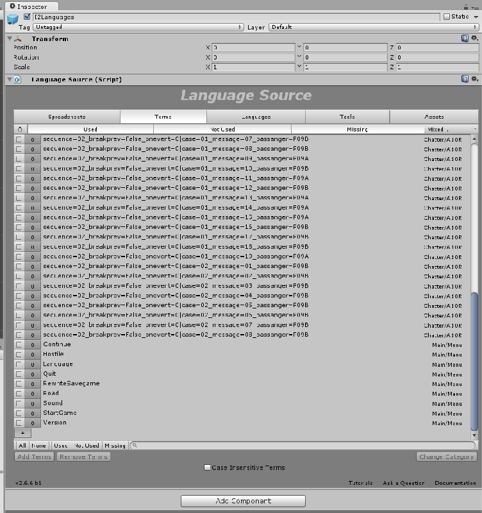Click the refresh icon left of Used
The width and height of the screenshot is (482, 513).
(20, 130)
